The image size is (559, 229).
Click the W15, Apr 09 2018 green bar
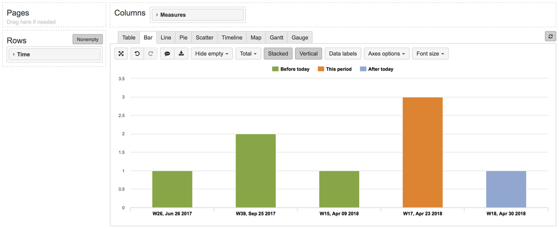click(339, 189)
